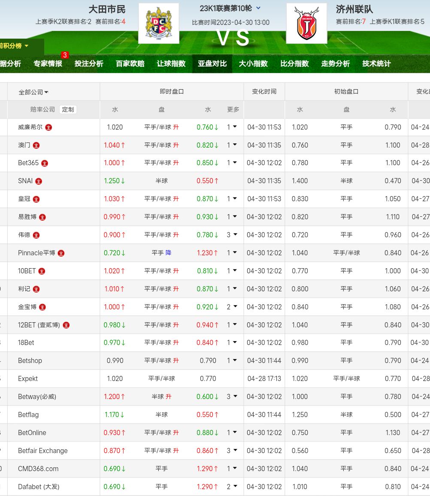Screen dimensions: 430x496
Task: Click the red 主 icon next to Bet365
Action: point(45,163)
